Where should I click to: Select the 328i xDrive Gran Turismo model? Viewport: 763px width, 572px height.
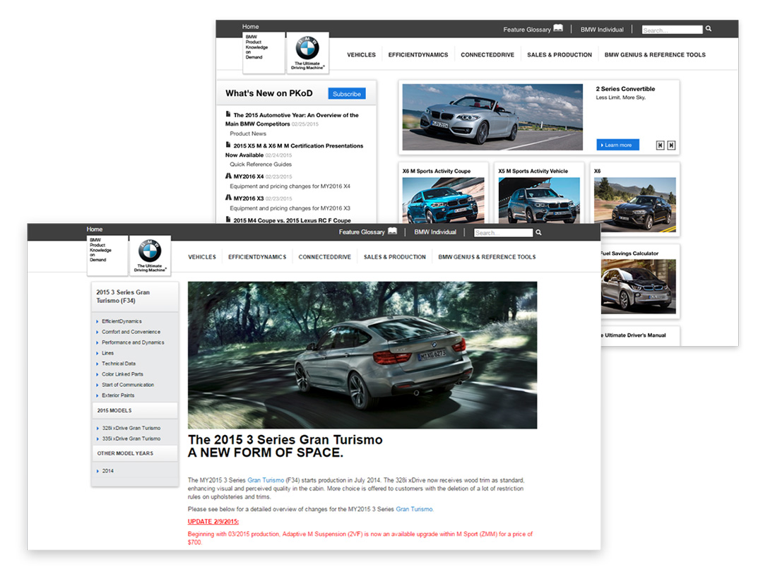[131, 428]
